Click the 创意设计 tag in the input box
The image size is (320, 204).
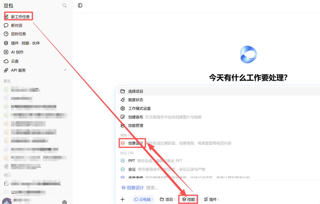(133, 188)
